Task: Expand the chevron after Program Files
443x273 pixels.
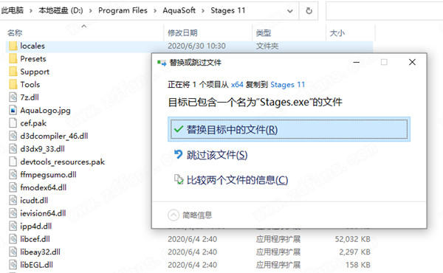Action: click(x=155, y=11)
